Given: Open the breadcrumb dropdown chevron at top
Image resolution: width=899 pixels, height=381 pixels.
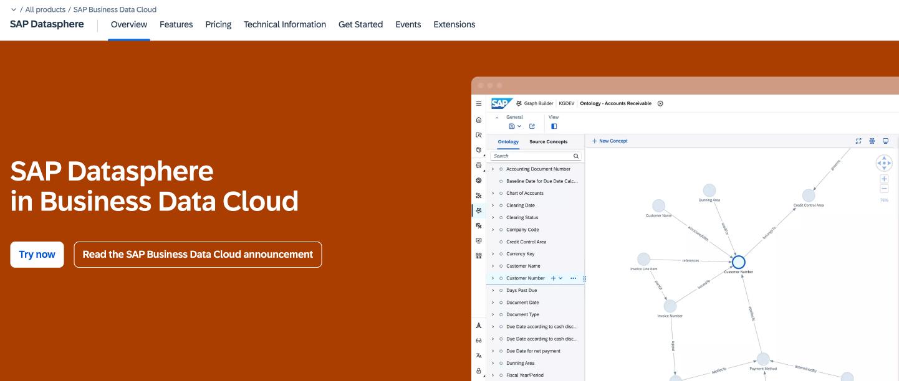Looking at the screenshot, I should click(14, 10).
